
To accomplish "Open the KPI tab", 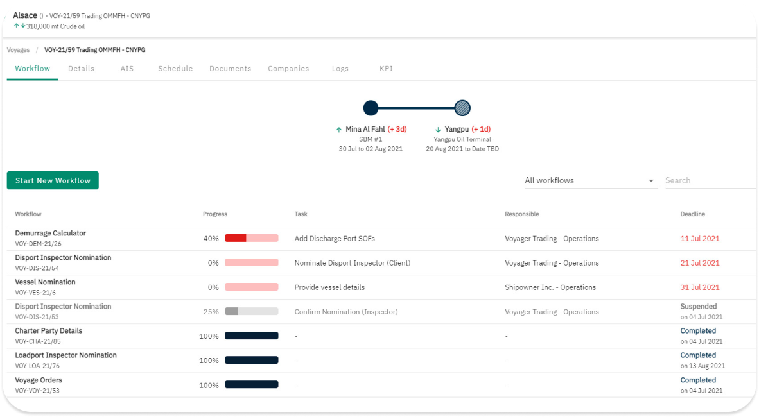I will click(385, 68).
